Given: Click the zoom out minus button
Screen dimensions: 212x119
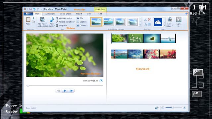Looking at the screenshot, I should pyautogui.click(x=163, y=108).
